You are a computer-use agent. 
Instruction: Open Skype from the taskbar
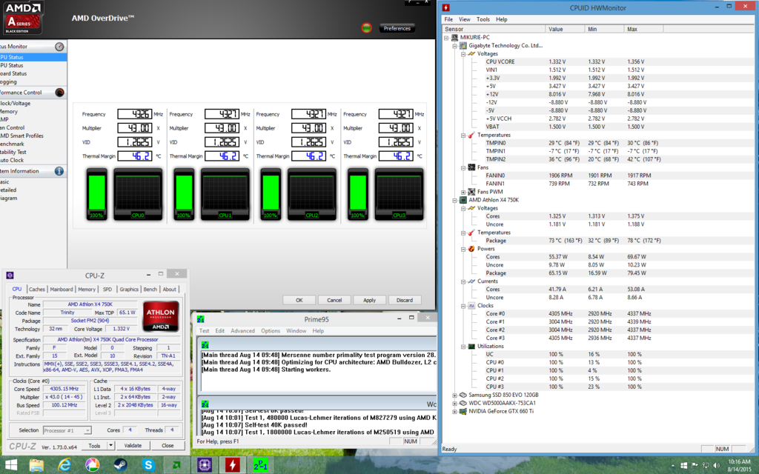(x=148, y=466)
